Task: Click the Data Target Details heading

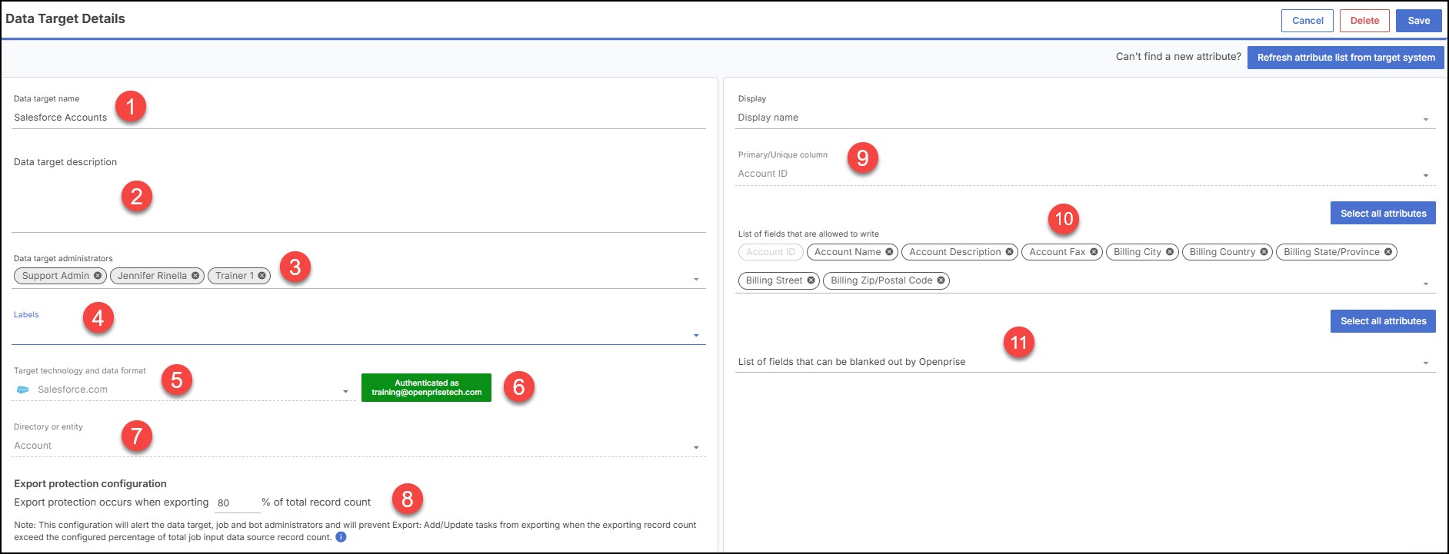Action: tap(65, 18)
